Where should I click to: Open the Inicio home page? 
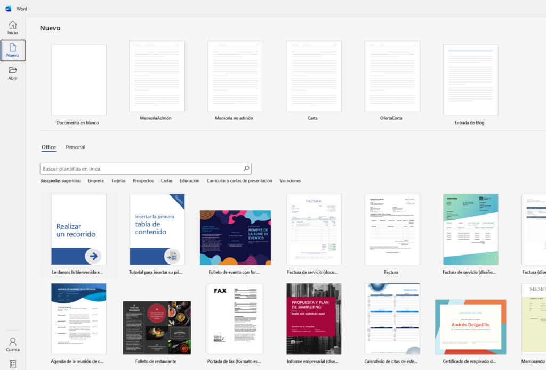pos(13,28)
